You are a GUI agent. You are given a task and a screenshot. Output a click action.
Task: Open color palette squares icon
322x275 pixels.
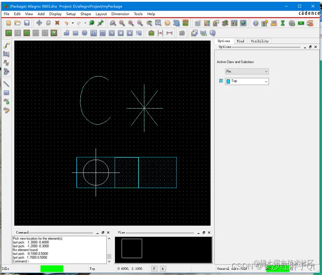tap(207, 23)
